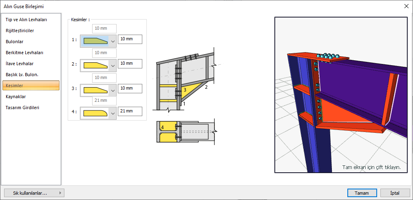Select the disabled 10 mm field above row 1
This screenshot has height=200, width=413.
(104, 29)
